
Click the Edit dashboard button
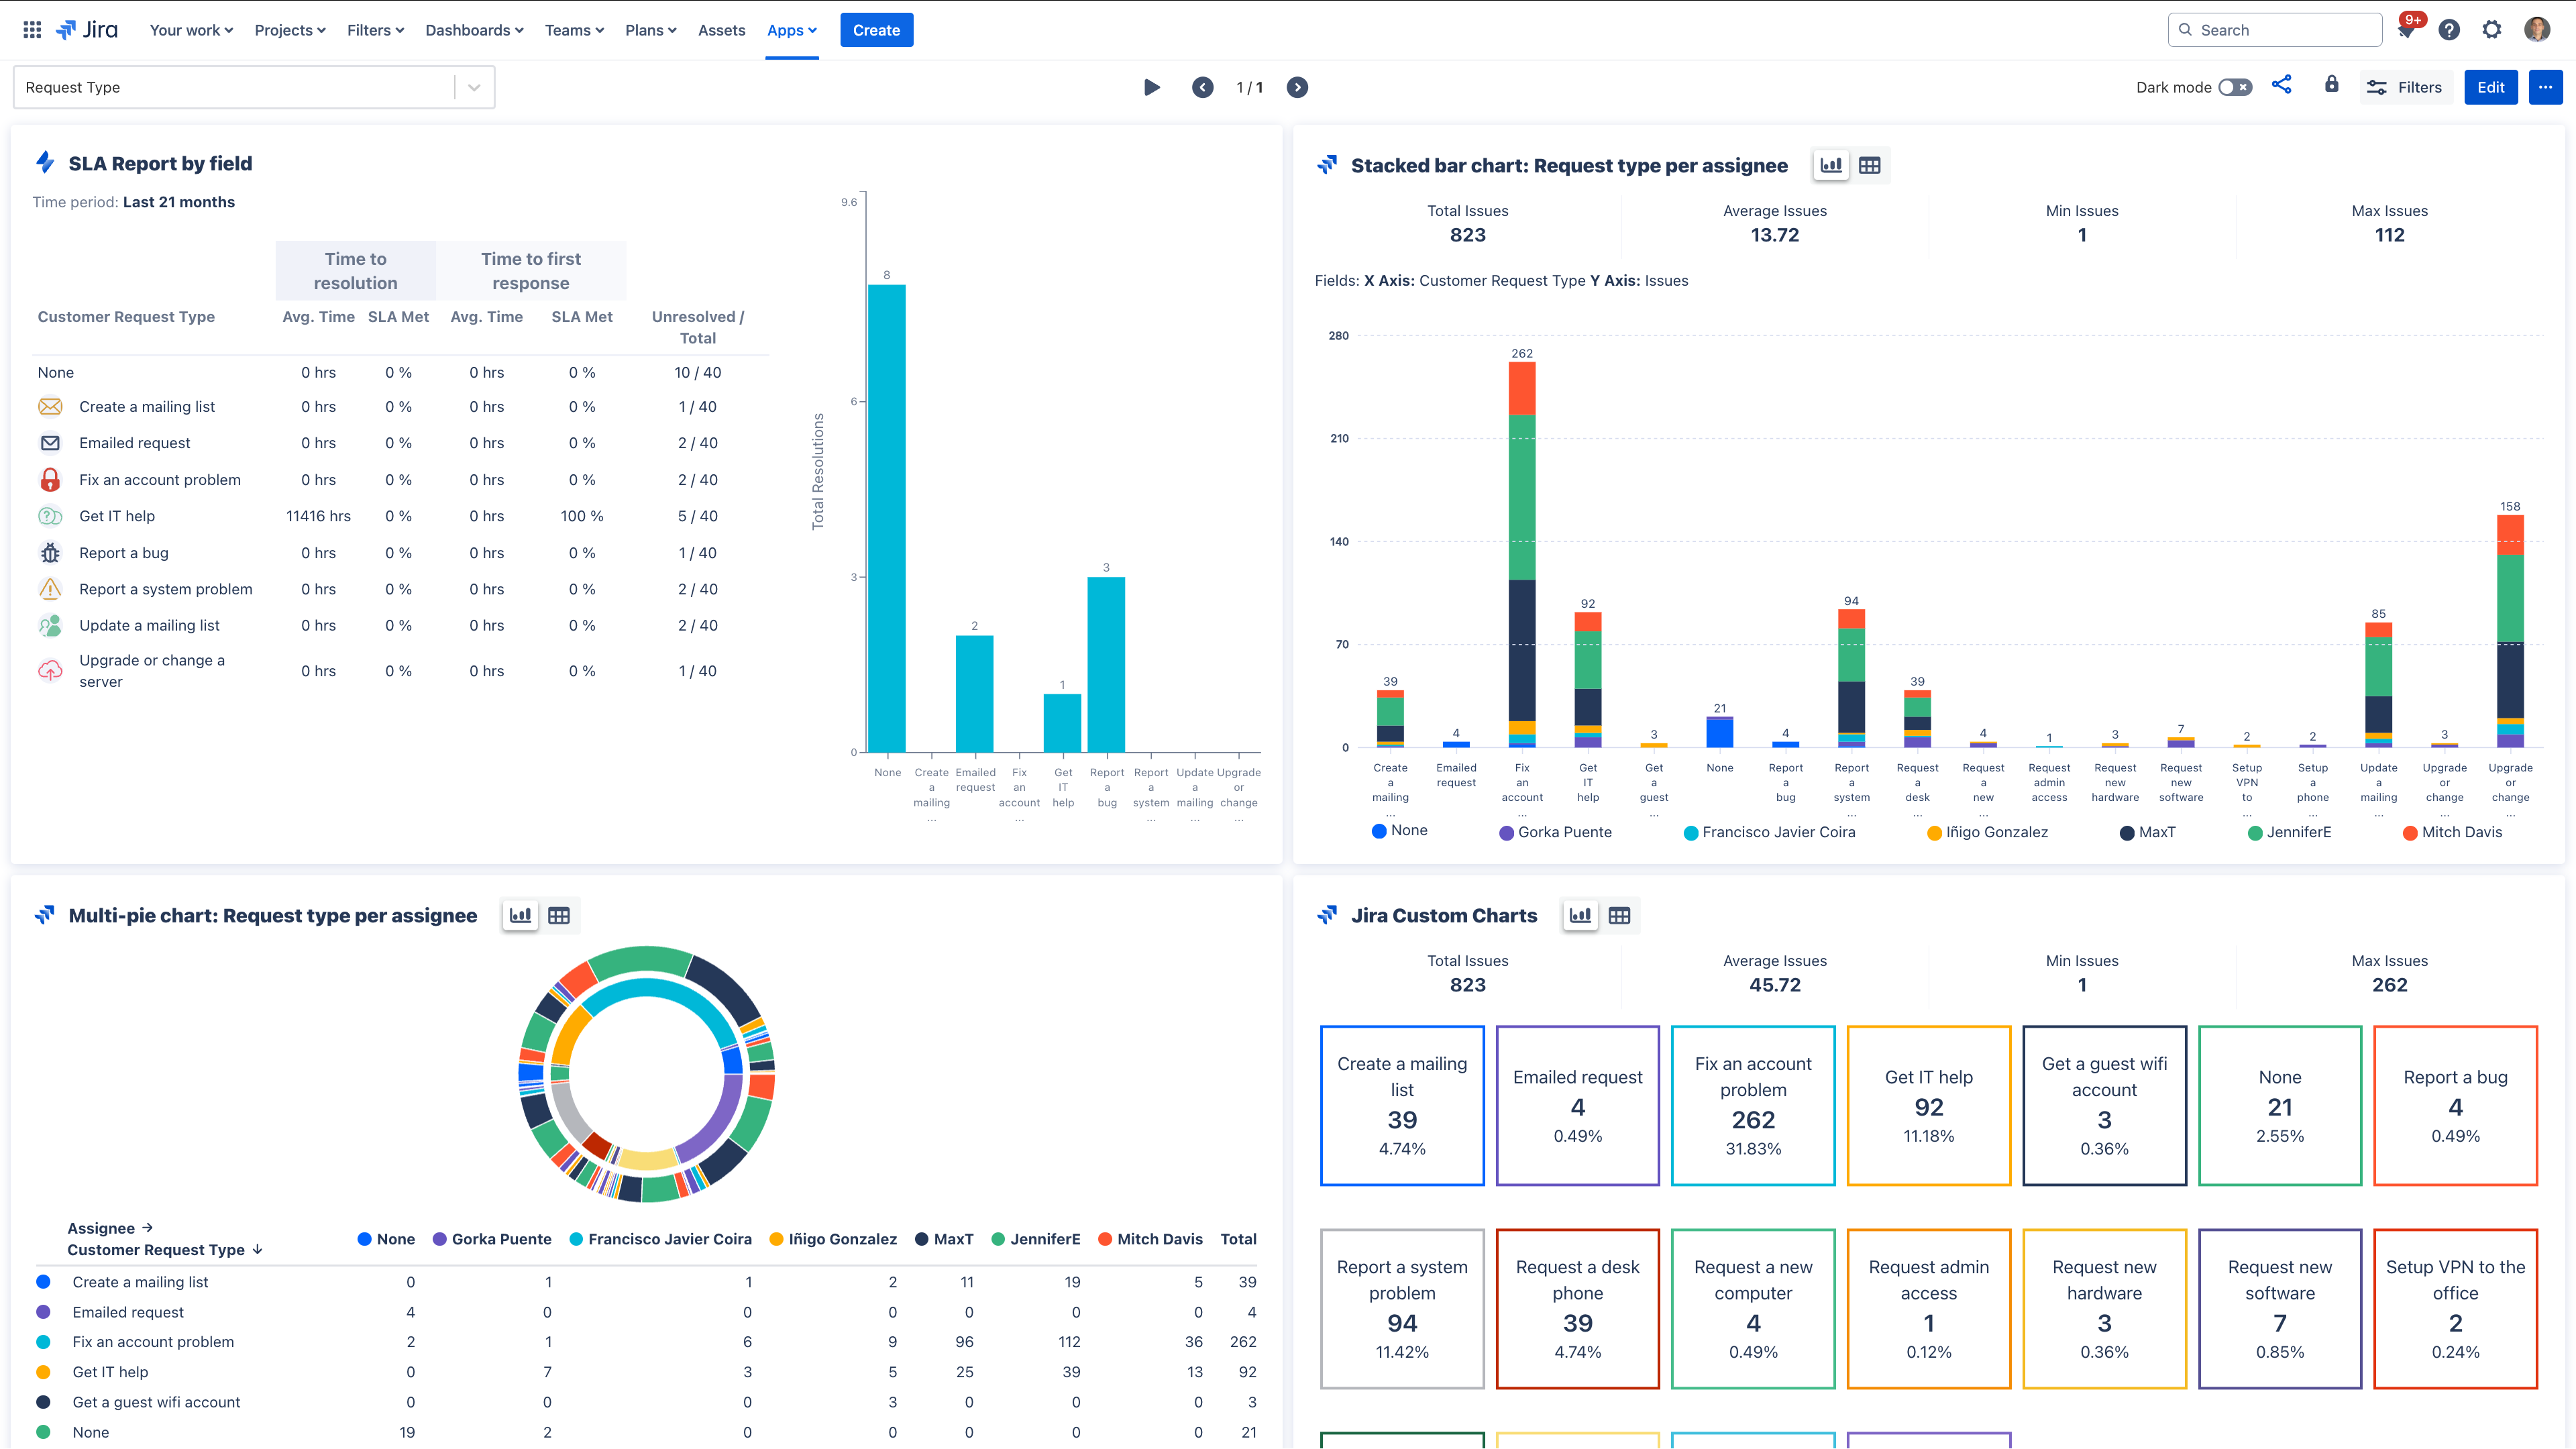2490,87
